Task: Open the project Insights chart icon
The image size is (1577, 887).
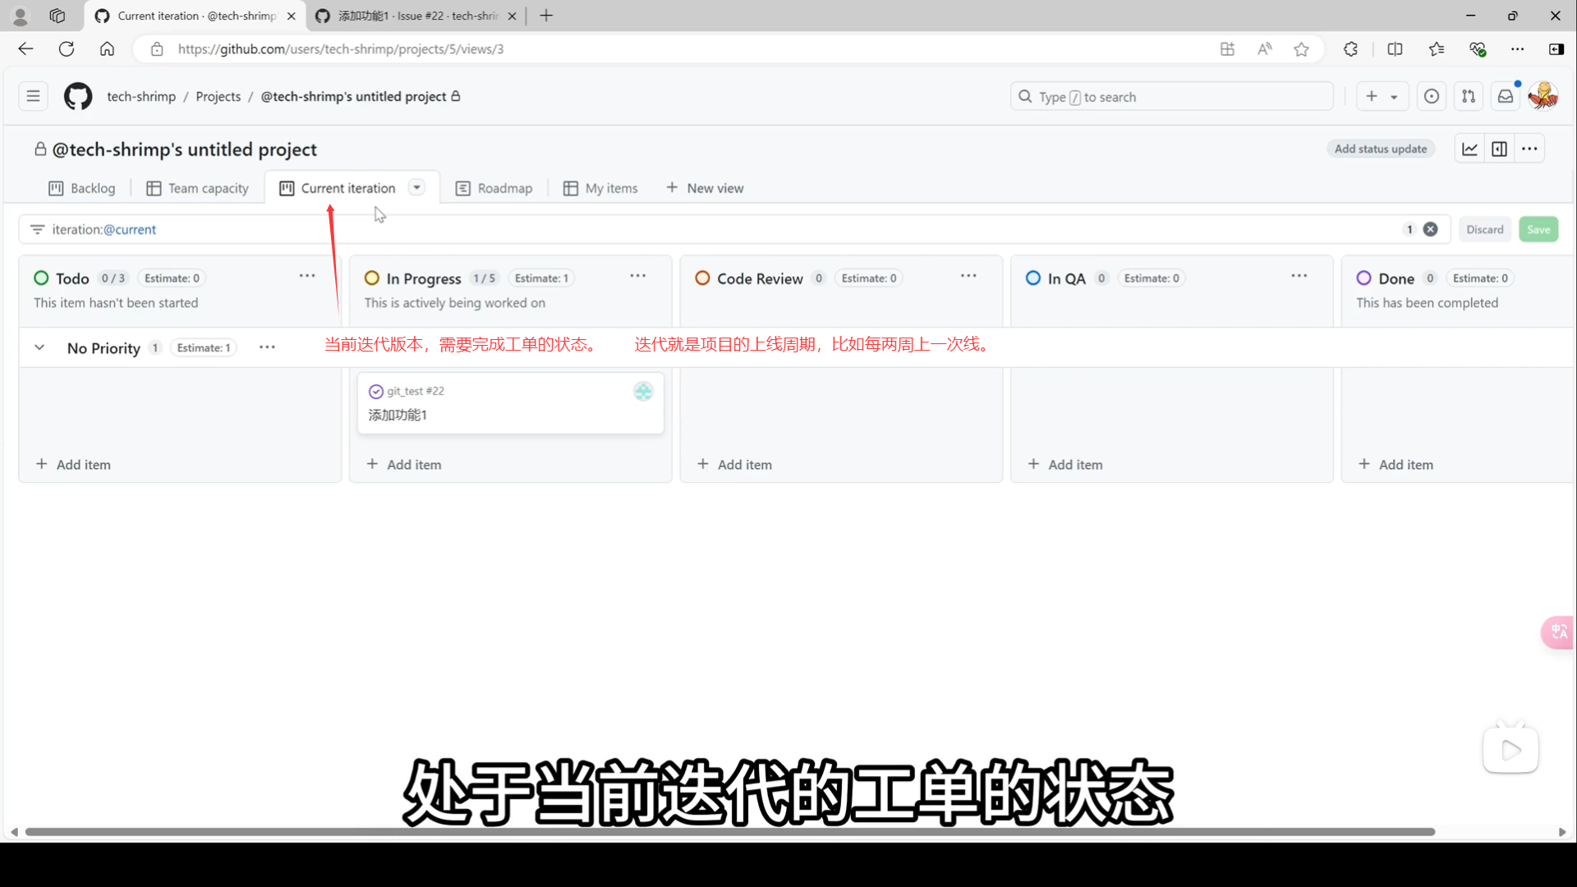Action: pyautogui.click(x=1469, y=149)
